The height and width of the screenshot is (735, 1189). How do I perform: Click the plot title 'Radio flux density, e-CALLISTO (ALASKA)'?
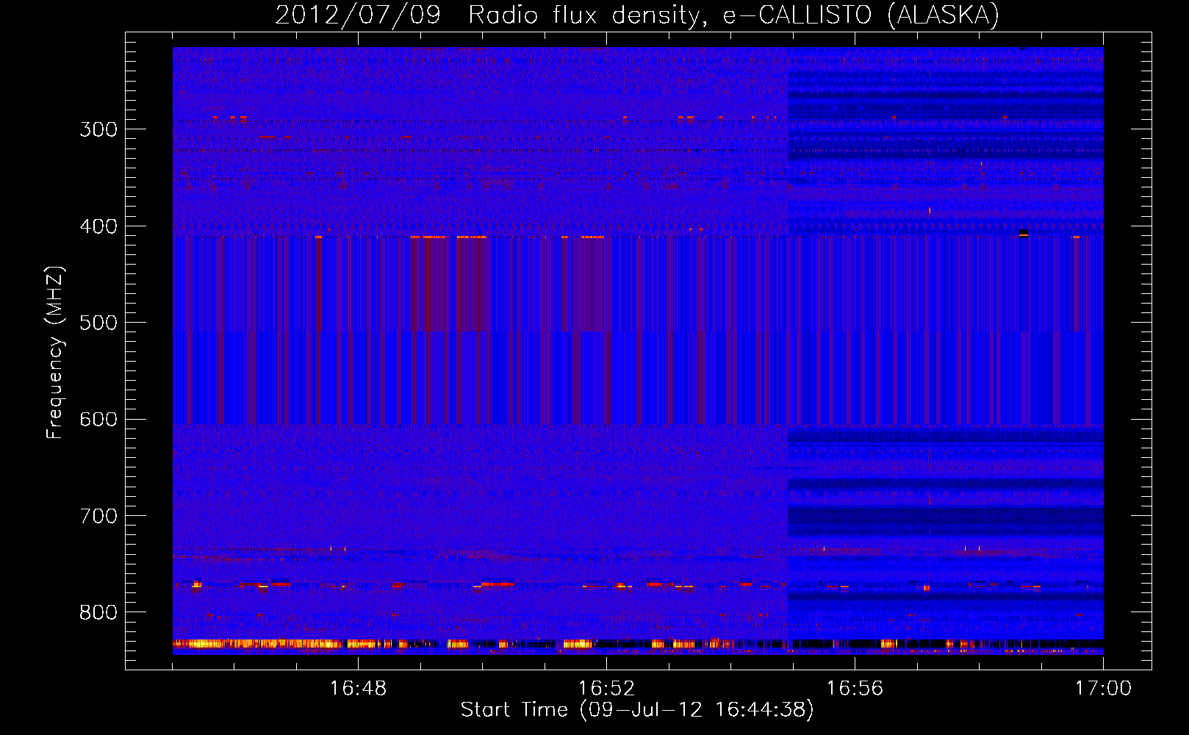coord(733,15)
